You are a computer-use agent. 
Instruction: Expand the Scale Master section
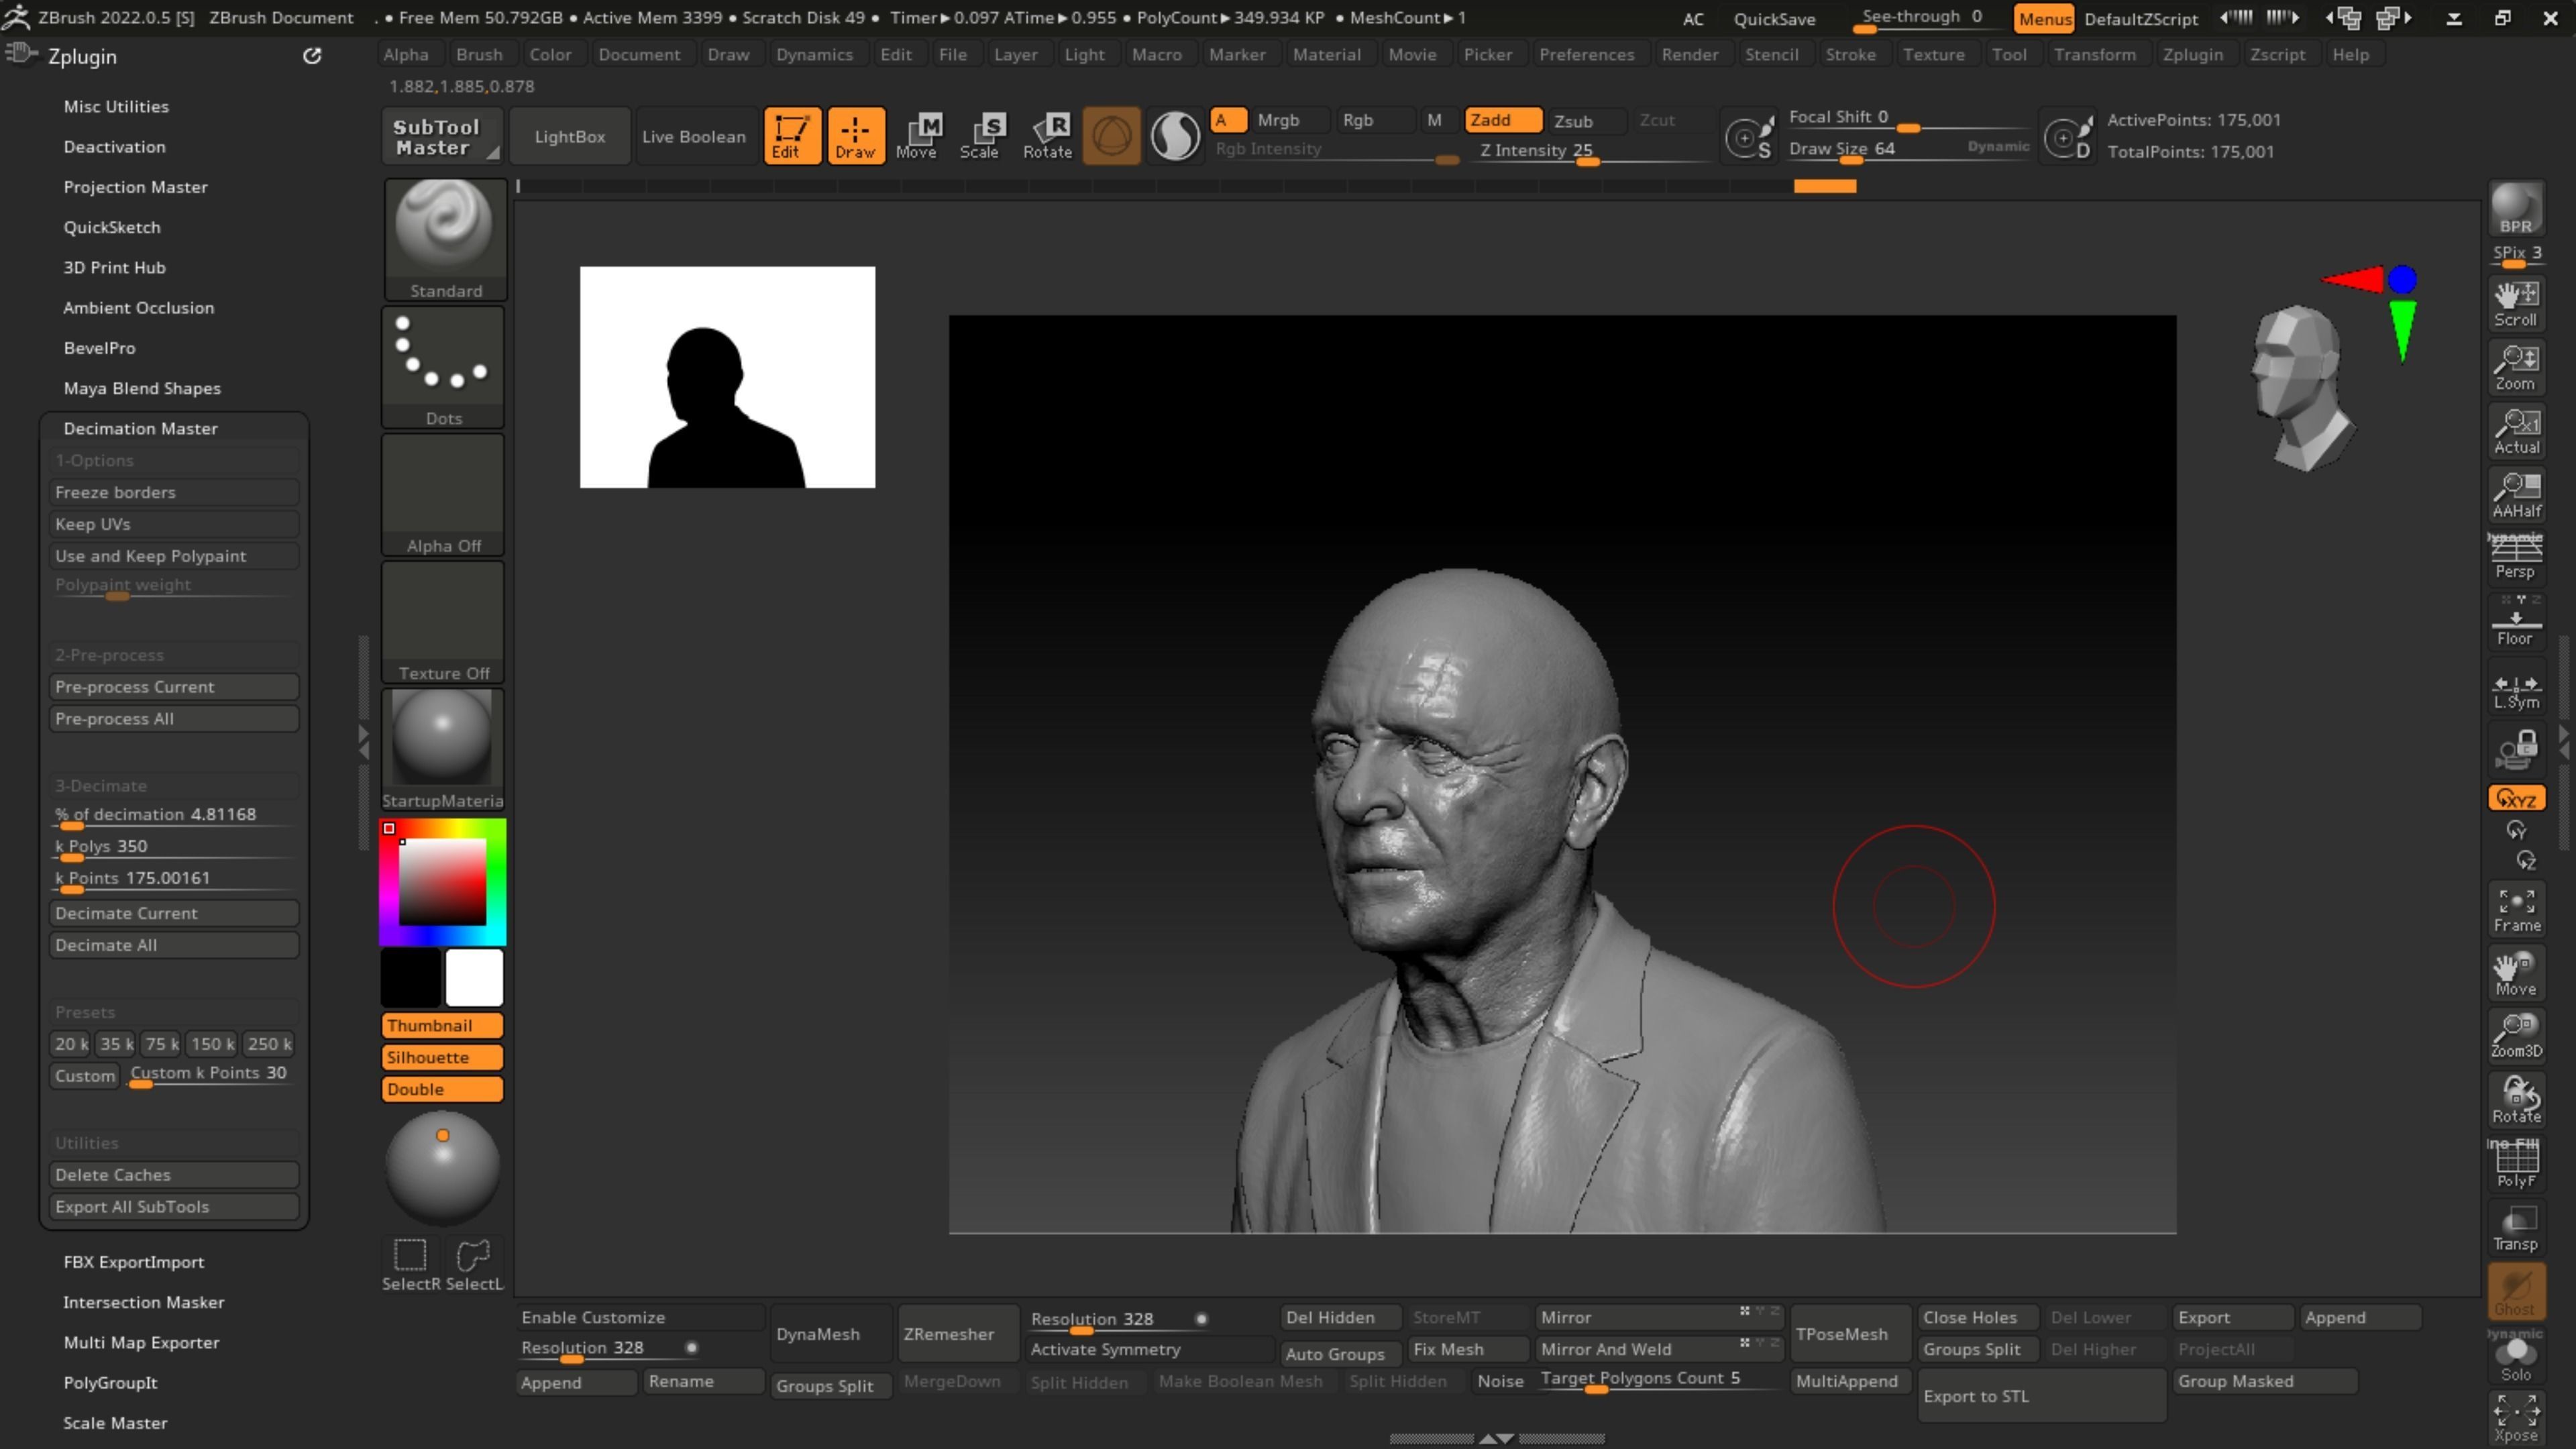[x=115, y=1422]
